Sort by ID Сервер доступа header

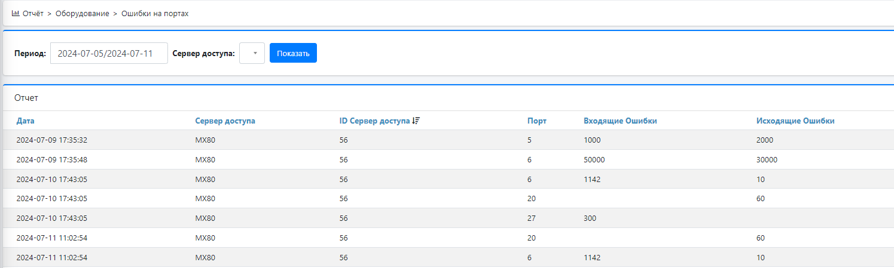[x=374, y=121]
